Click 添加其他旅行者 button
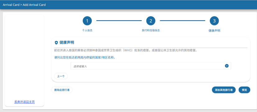This screenshot has width=257, height=112. click(x=224, y=90)
